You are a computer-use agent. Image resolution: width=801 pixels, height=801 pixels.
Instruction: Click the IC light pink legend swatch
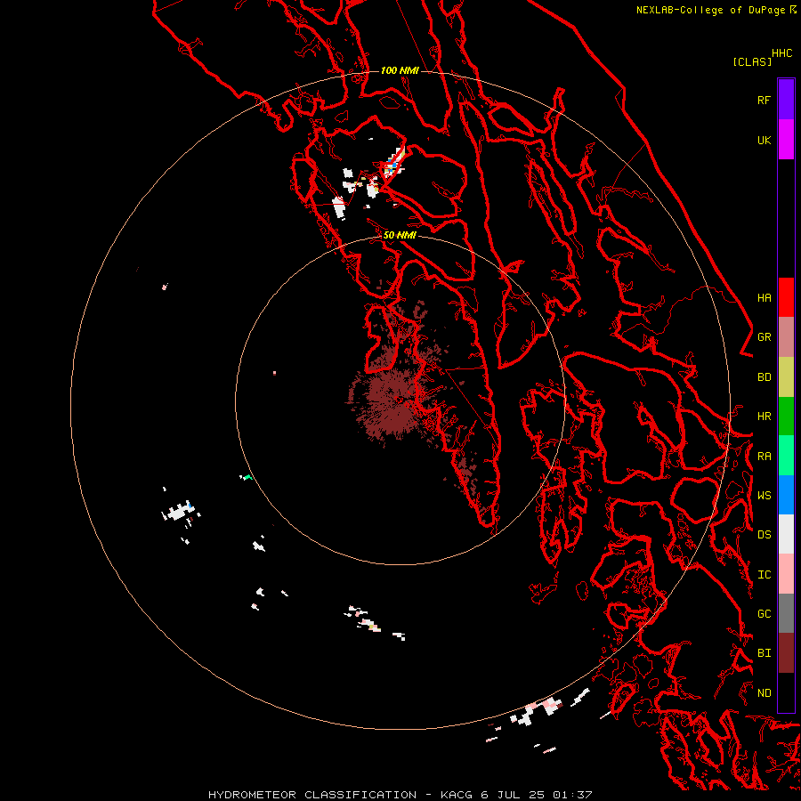tap(786, 574)
